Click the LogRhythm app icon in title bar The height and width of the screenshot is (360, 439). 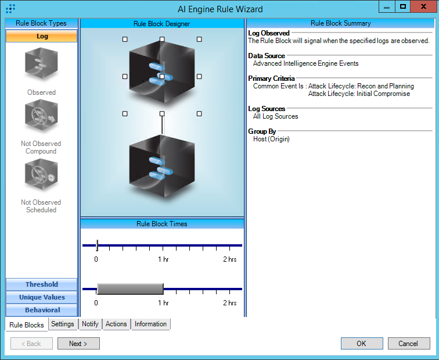[x=10, y=9]
